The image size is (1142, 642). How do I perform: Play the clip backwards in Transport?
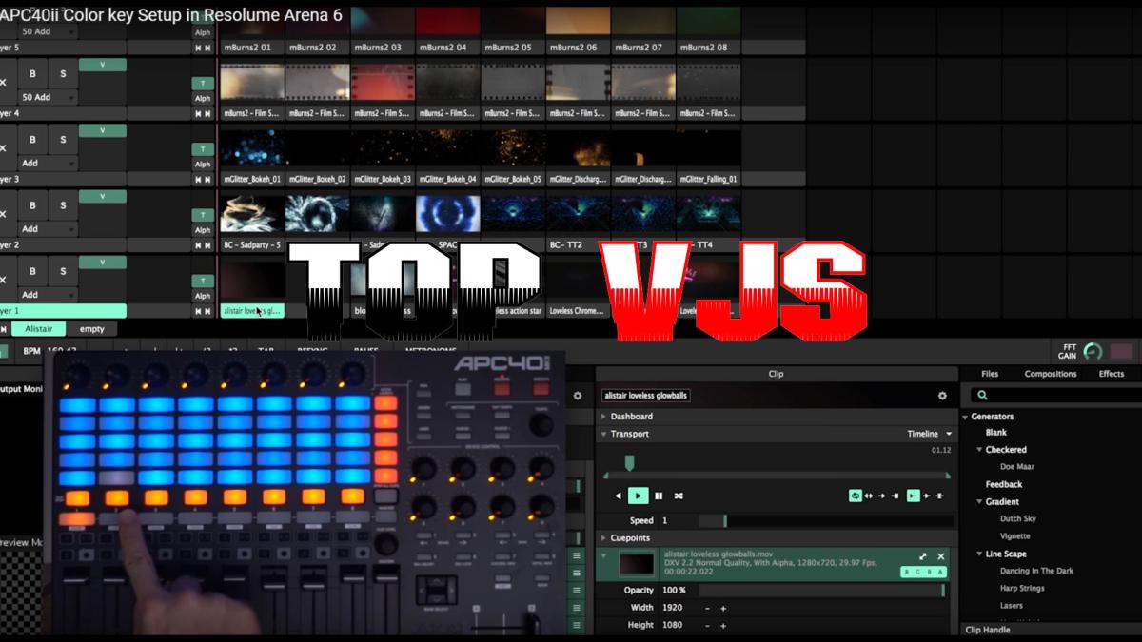619,496
